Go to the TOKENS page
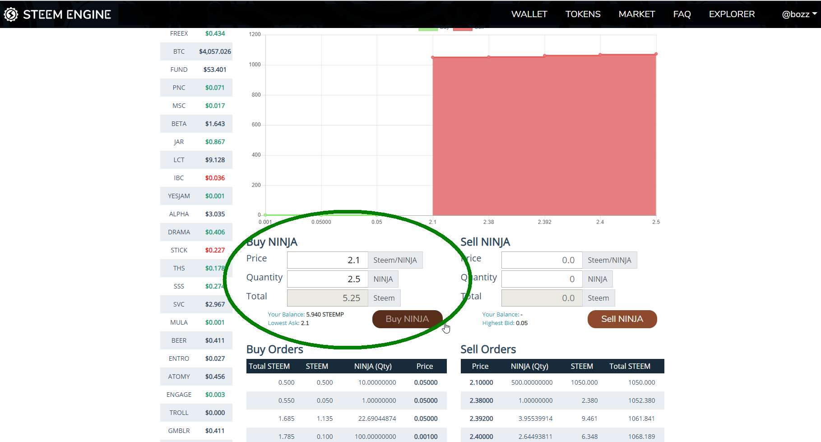The height and width of the screenshot is (442, 821). point(583,14)
